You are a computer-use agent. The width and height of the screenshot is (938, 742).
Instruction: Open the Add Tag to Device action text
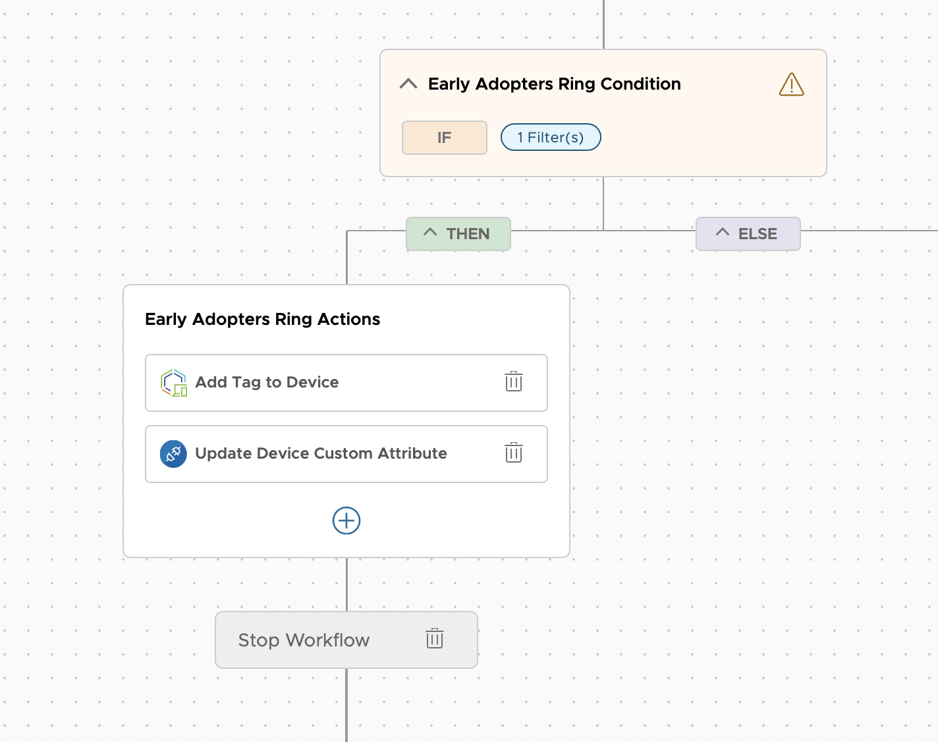[x=267, y=382]
